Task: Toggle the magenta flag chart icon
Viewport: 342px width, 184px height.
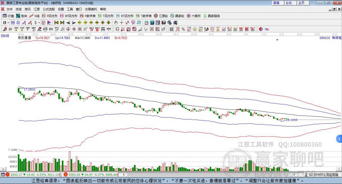Action: click(x=49, y=23)
